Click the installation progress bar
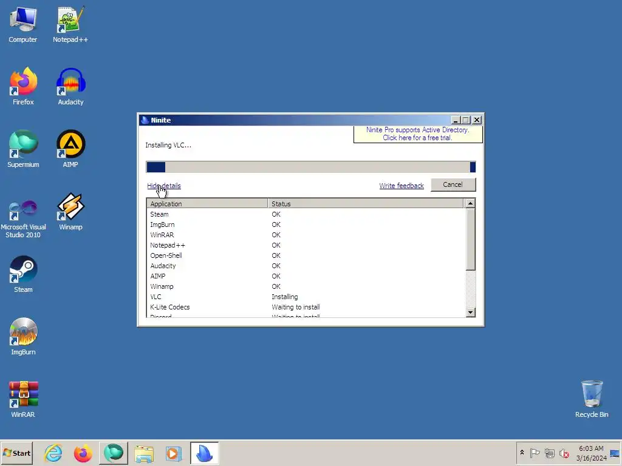 click(x=310, y=167)
